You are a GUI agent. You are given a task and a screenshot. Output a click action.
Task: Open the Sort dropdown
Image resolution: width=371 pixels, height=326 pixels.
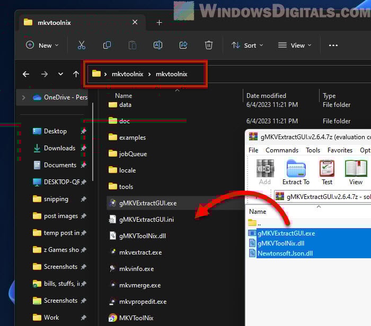click(x=248, y=45)
